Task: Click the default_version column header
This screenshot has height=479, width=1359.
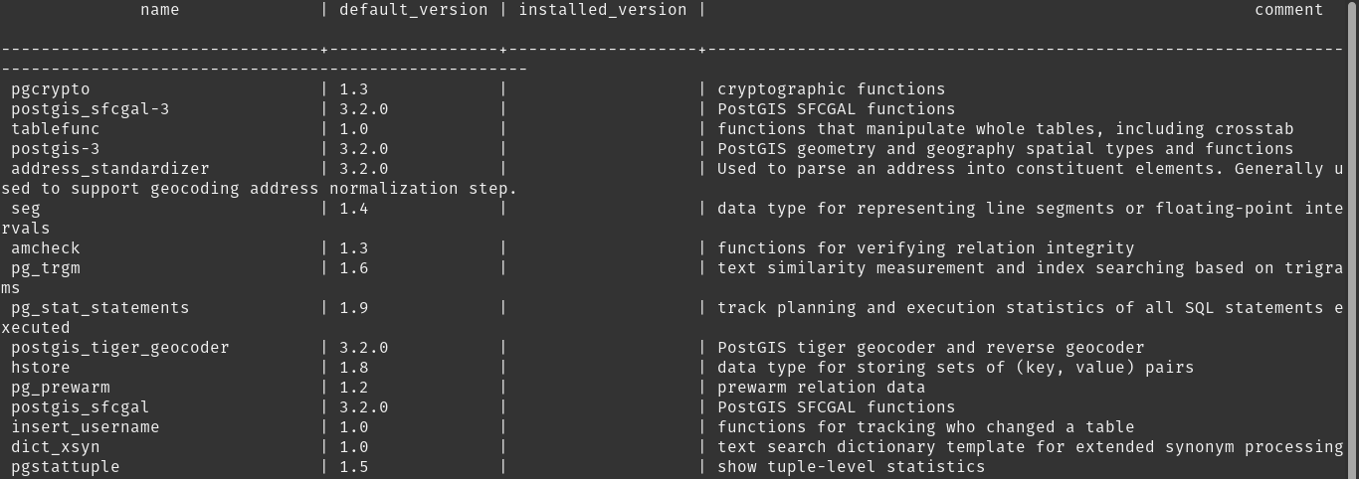Action: tap(414, 10)
